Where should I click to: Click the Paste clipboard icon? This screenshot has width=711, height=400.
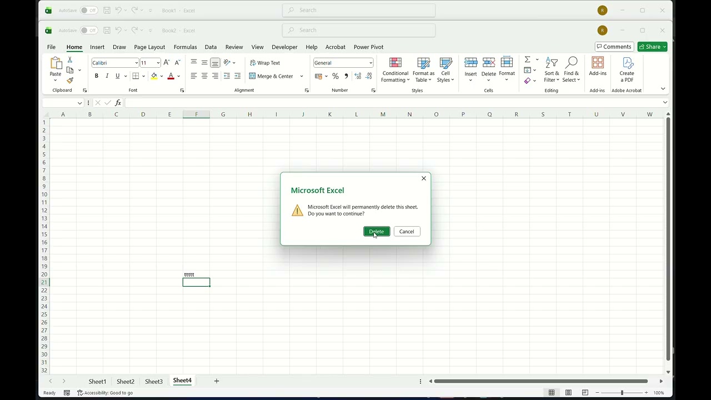coord(56,63)
